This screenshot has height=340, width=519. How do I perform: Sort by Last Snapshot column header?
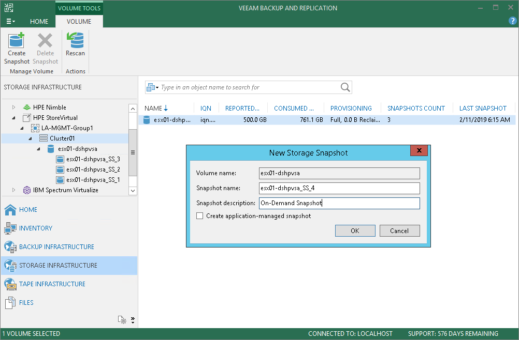tap(483, 109)
